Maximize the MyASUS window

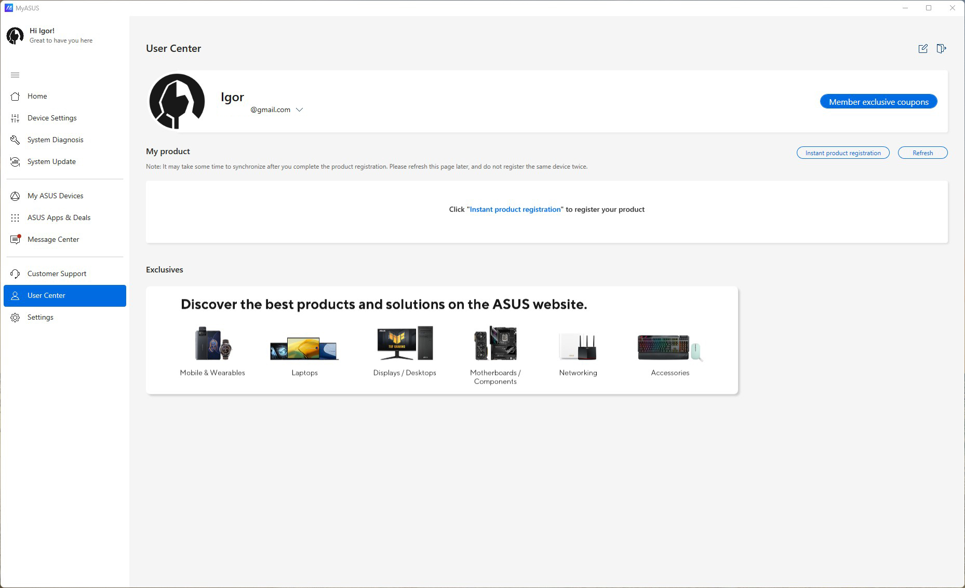pyautogui.click(x=929, y=8)
